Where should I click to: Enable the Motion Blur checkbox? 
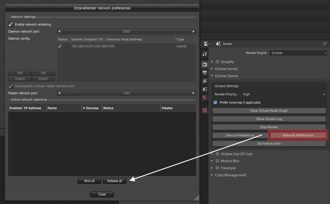point(217,161)
